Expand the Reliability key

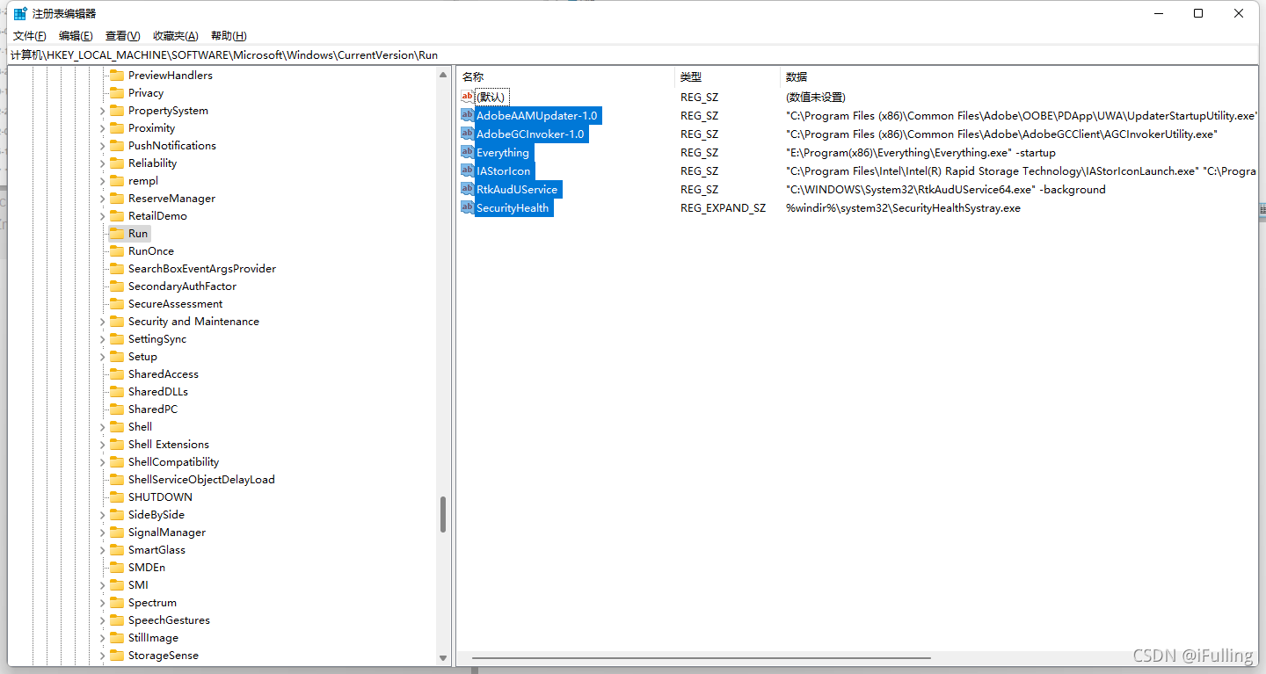pyautogui.click(x=102, y=163)
